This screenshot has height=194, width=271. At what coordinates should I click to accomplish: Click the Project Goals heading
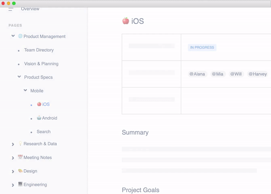141,190
